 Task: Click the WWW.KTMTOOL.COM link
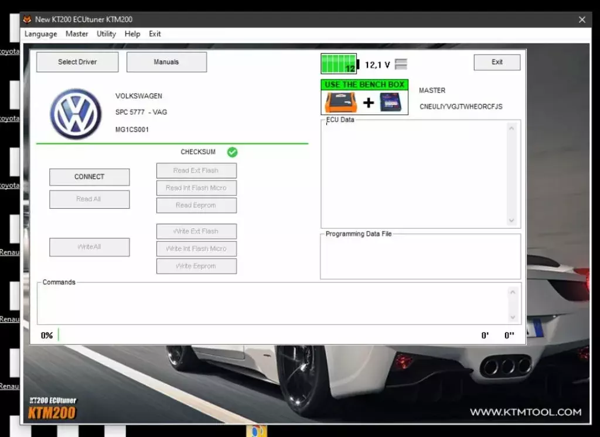coord(526,412)
